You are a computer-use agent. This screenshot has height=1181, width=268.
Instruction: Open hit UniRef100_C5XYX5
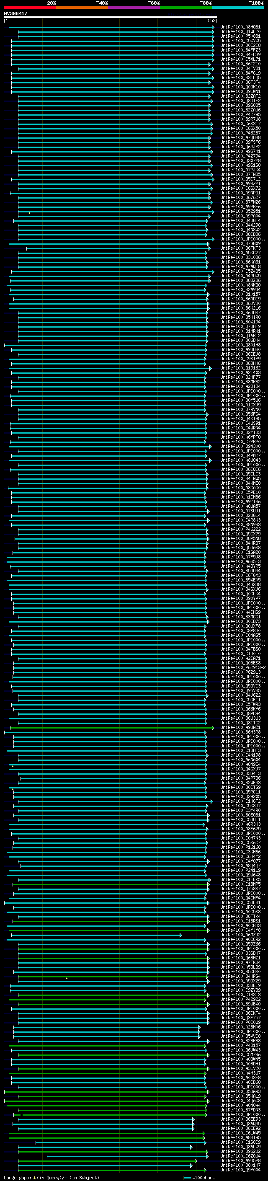point(240,41)
